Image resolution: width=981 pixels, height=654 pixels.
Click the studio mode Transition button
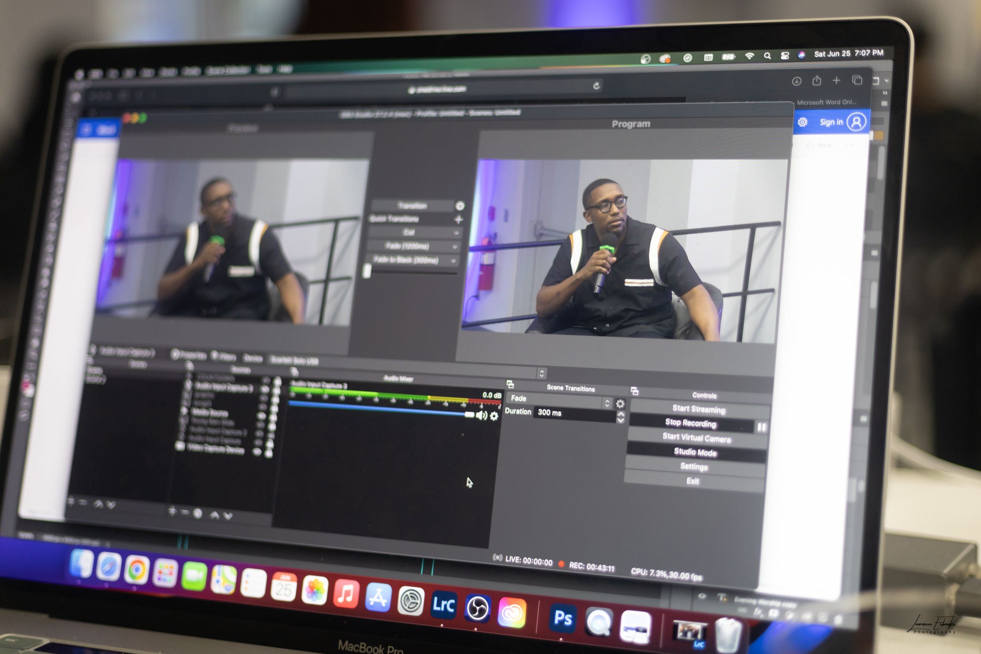click(412, 206)
